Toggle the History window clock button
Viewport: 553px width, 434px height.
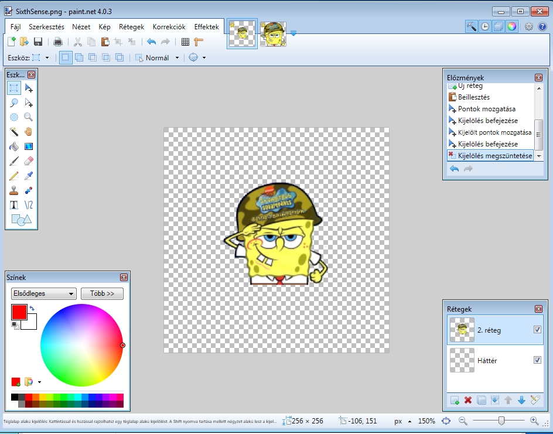pos(485,26)
